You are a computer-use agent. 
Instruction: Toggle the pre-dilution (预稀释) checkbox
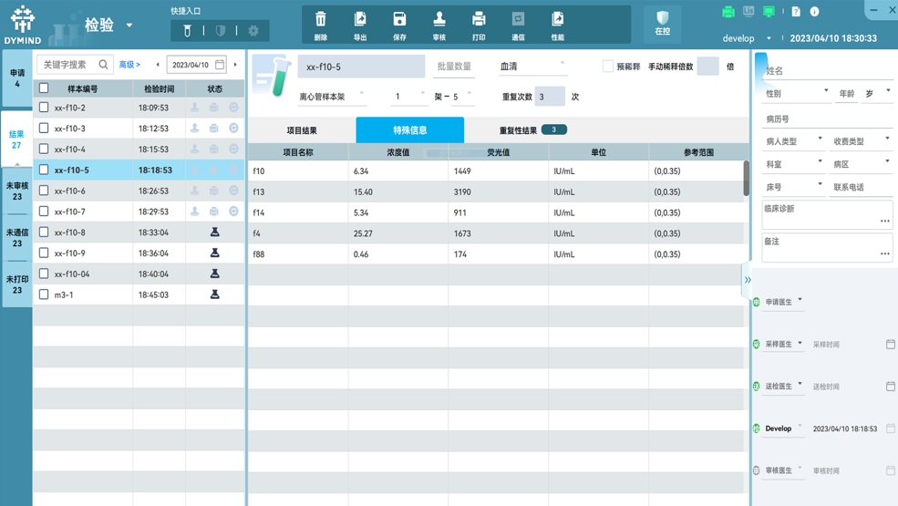coord(608,67)
